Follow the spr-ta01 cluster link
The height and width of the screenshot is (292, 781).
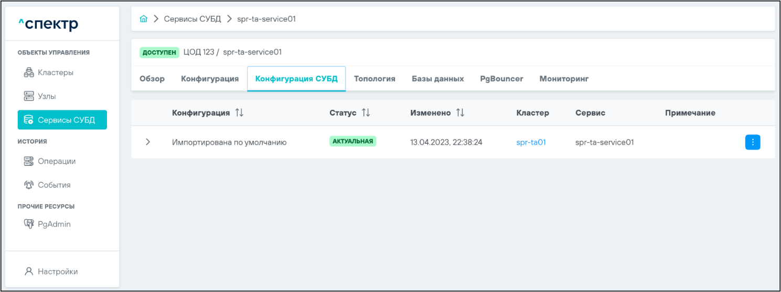click(x=531, y=142)
